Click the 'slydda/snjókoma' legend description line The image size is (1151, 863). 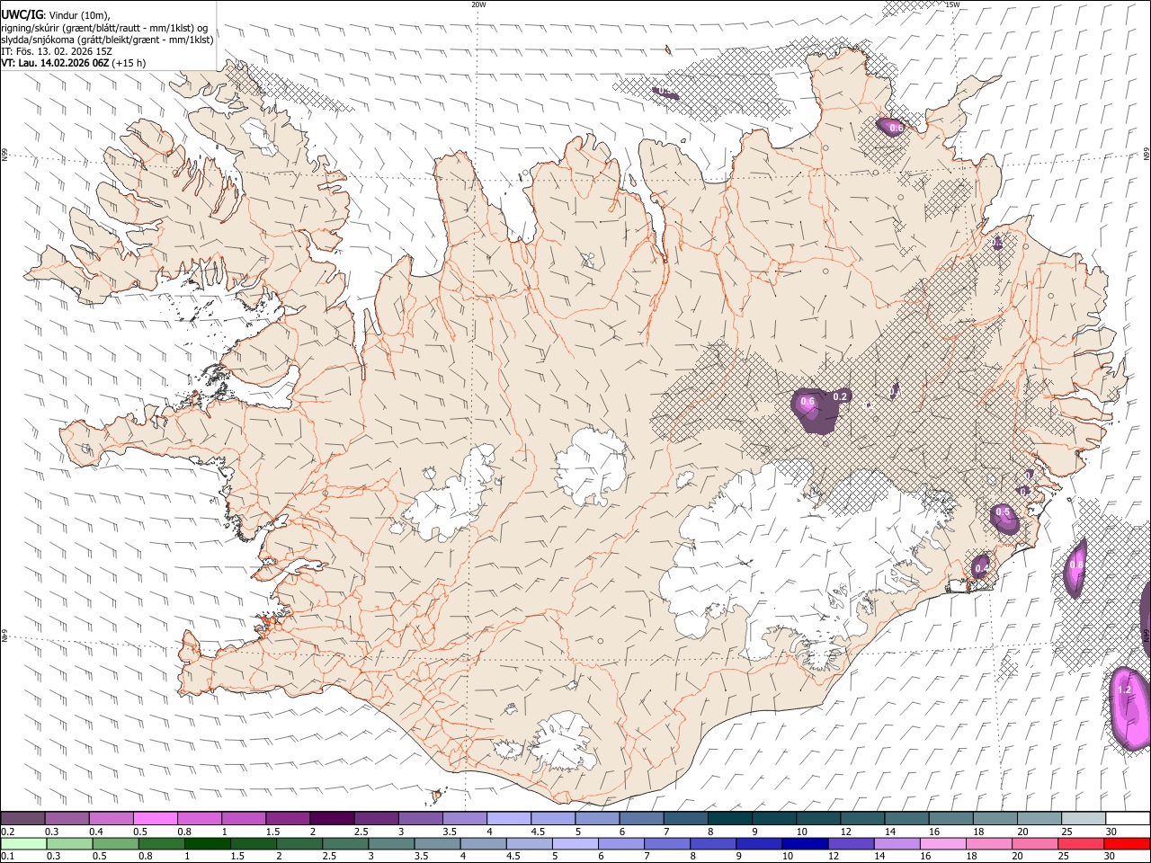coord(107,40)
